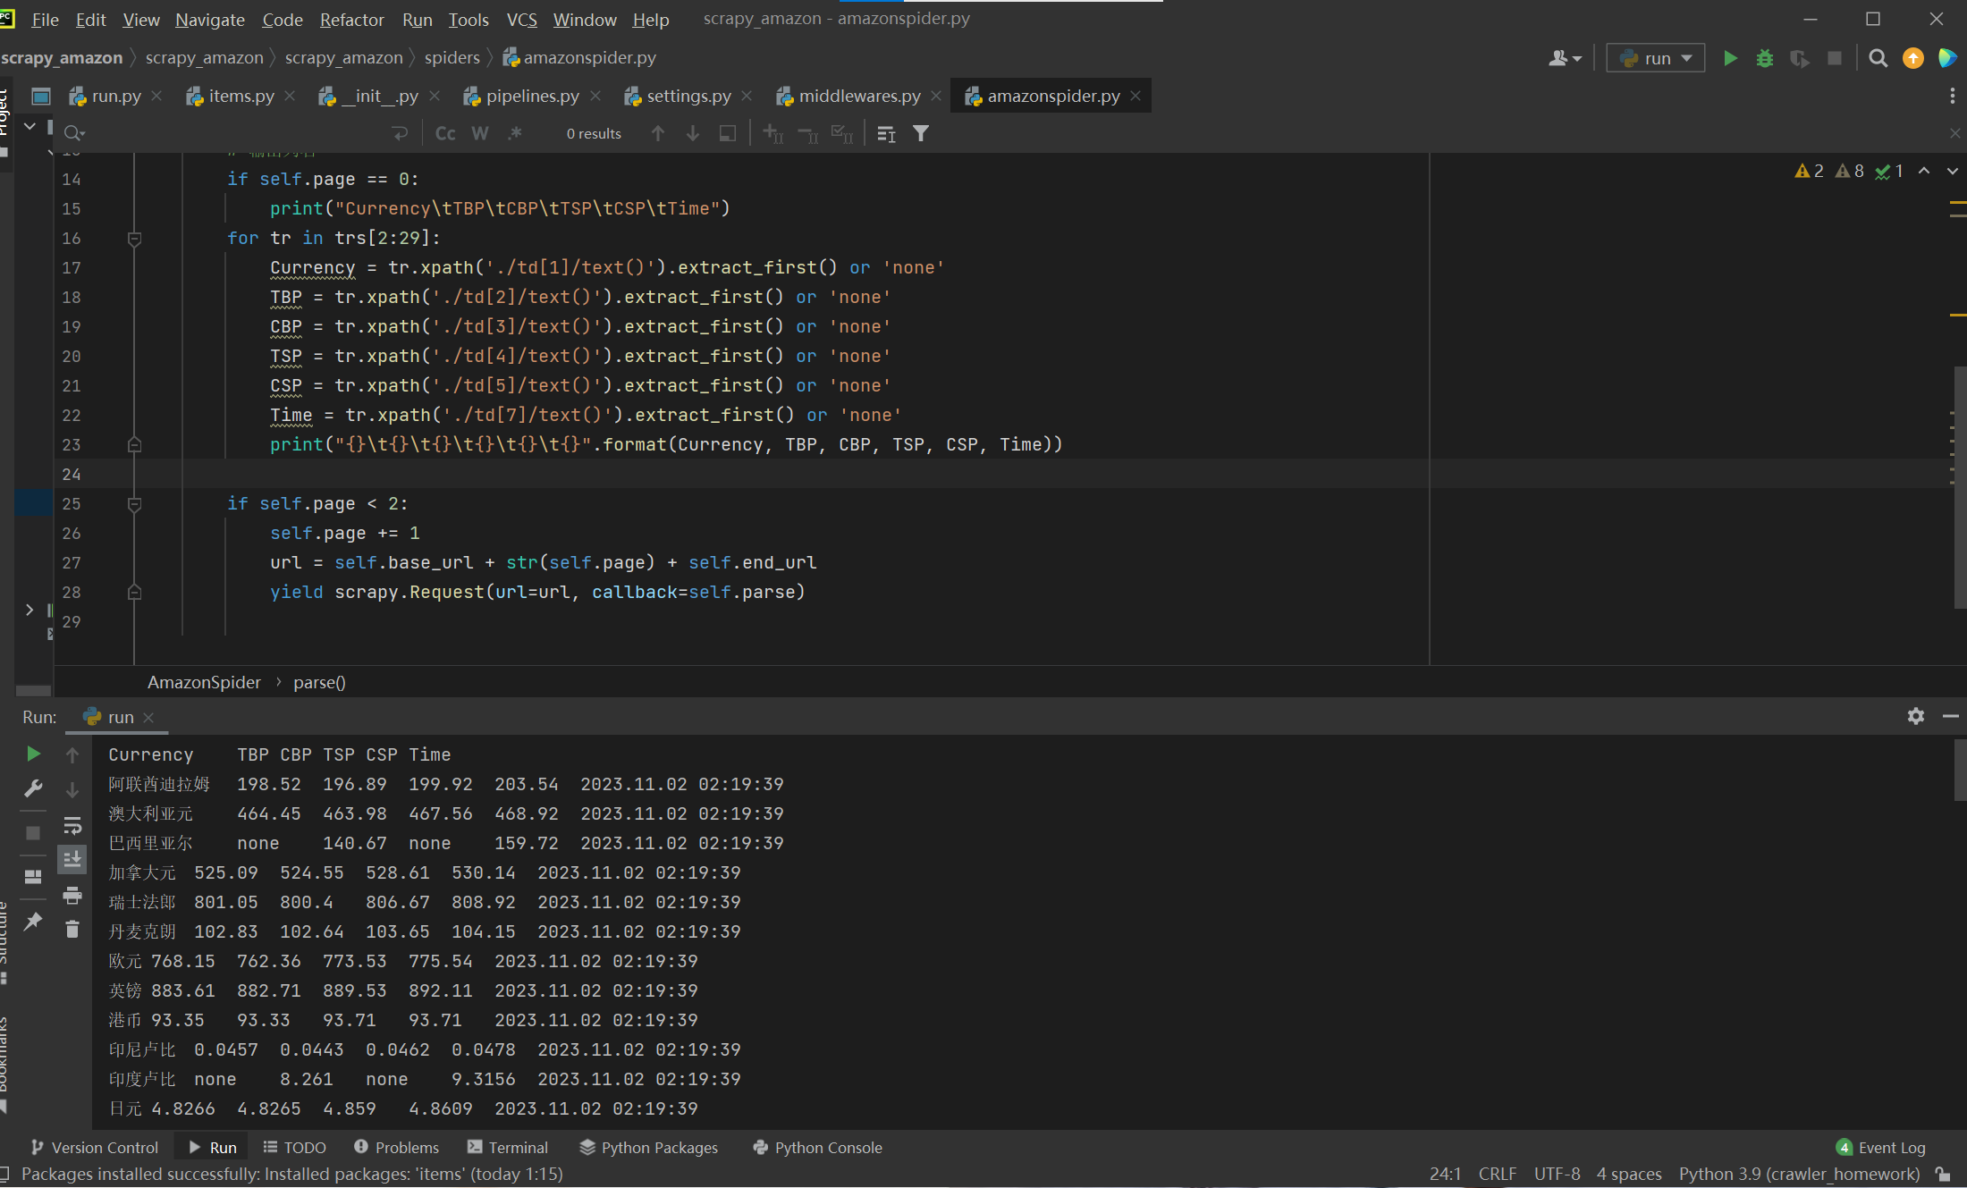Screen dimensions: 1967x1188
Task: Change the UTF-8 file encoding in status bar
Action: pyautogui.click(x=1557, y=1174)
